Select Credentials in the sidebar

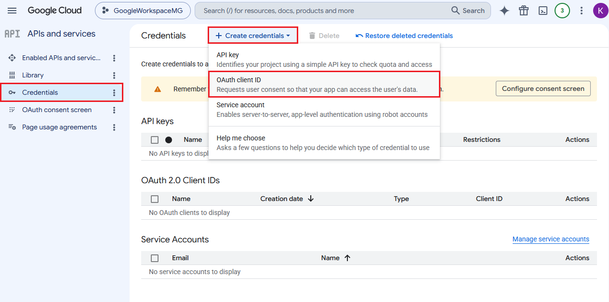pyautogui.click(x=40, y=92)
